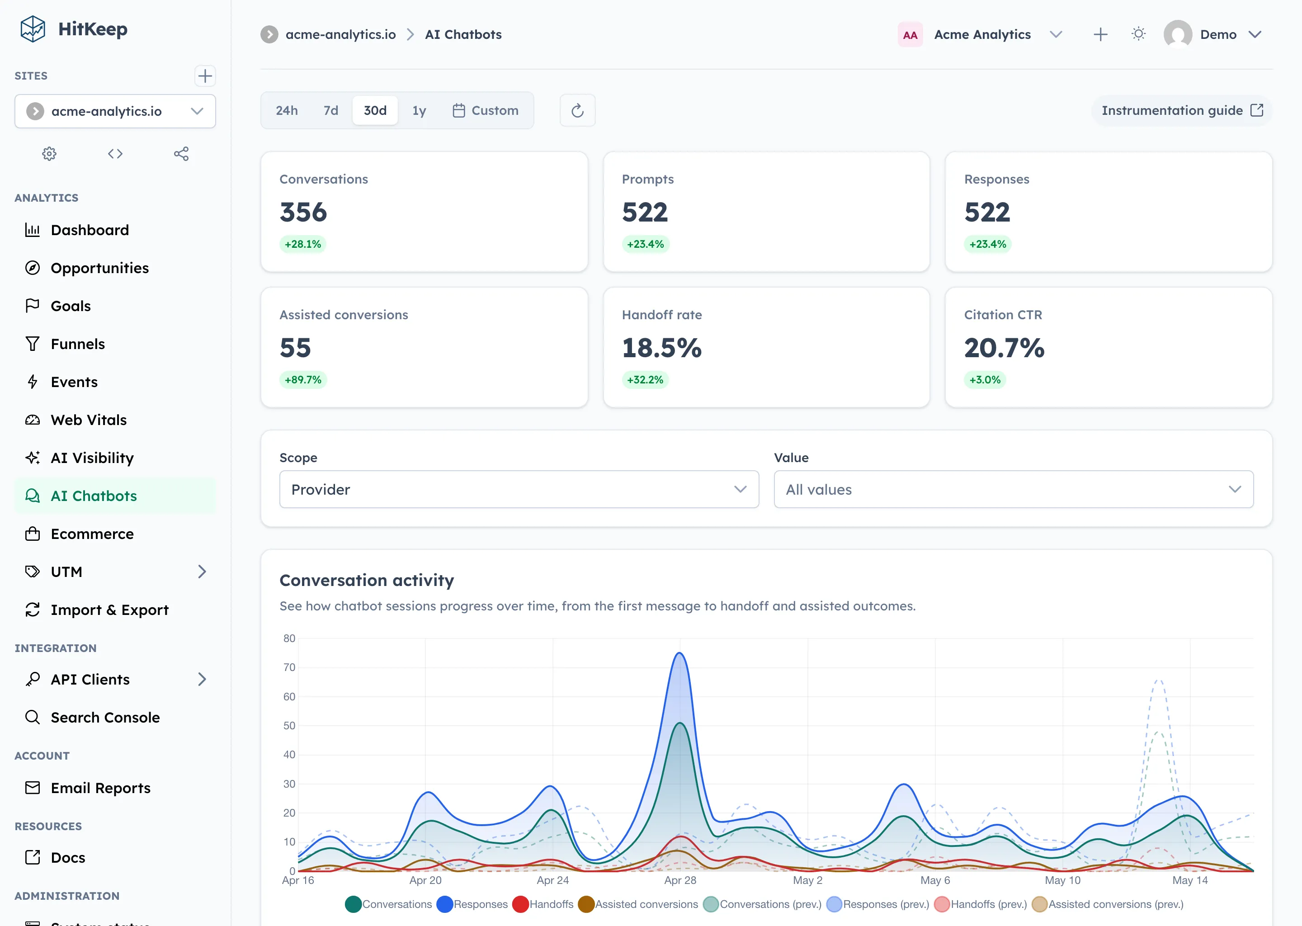Select the 7d time range tab
The image size is (1302, 926).
click(330, 111)
